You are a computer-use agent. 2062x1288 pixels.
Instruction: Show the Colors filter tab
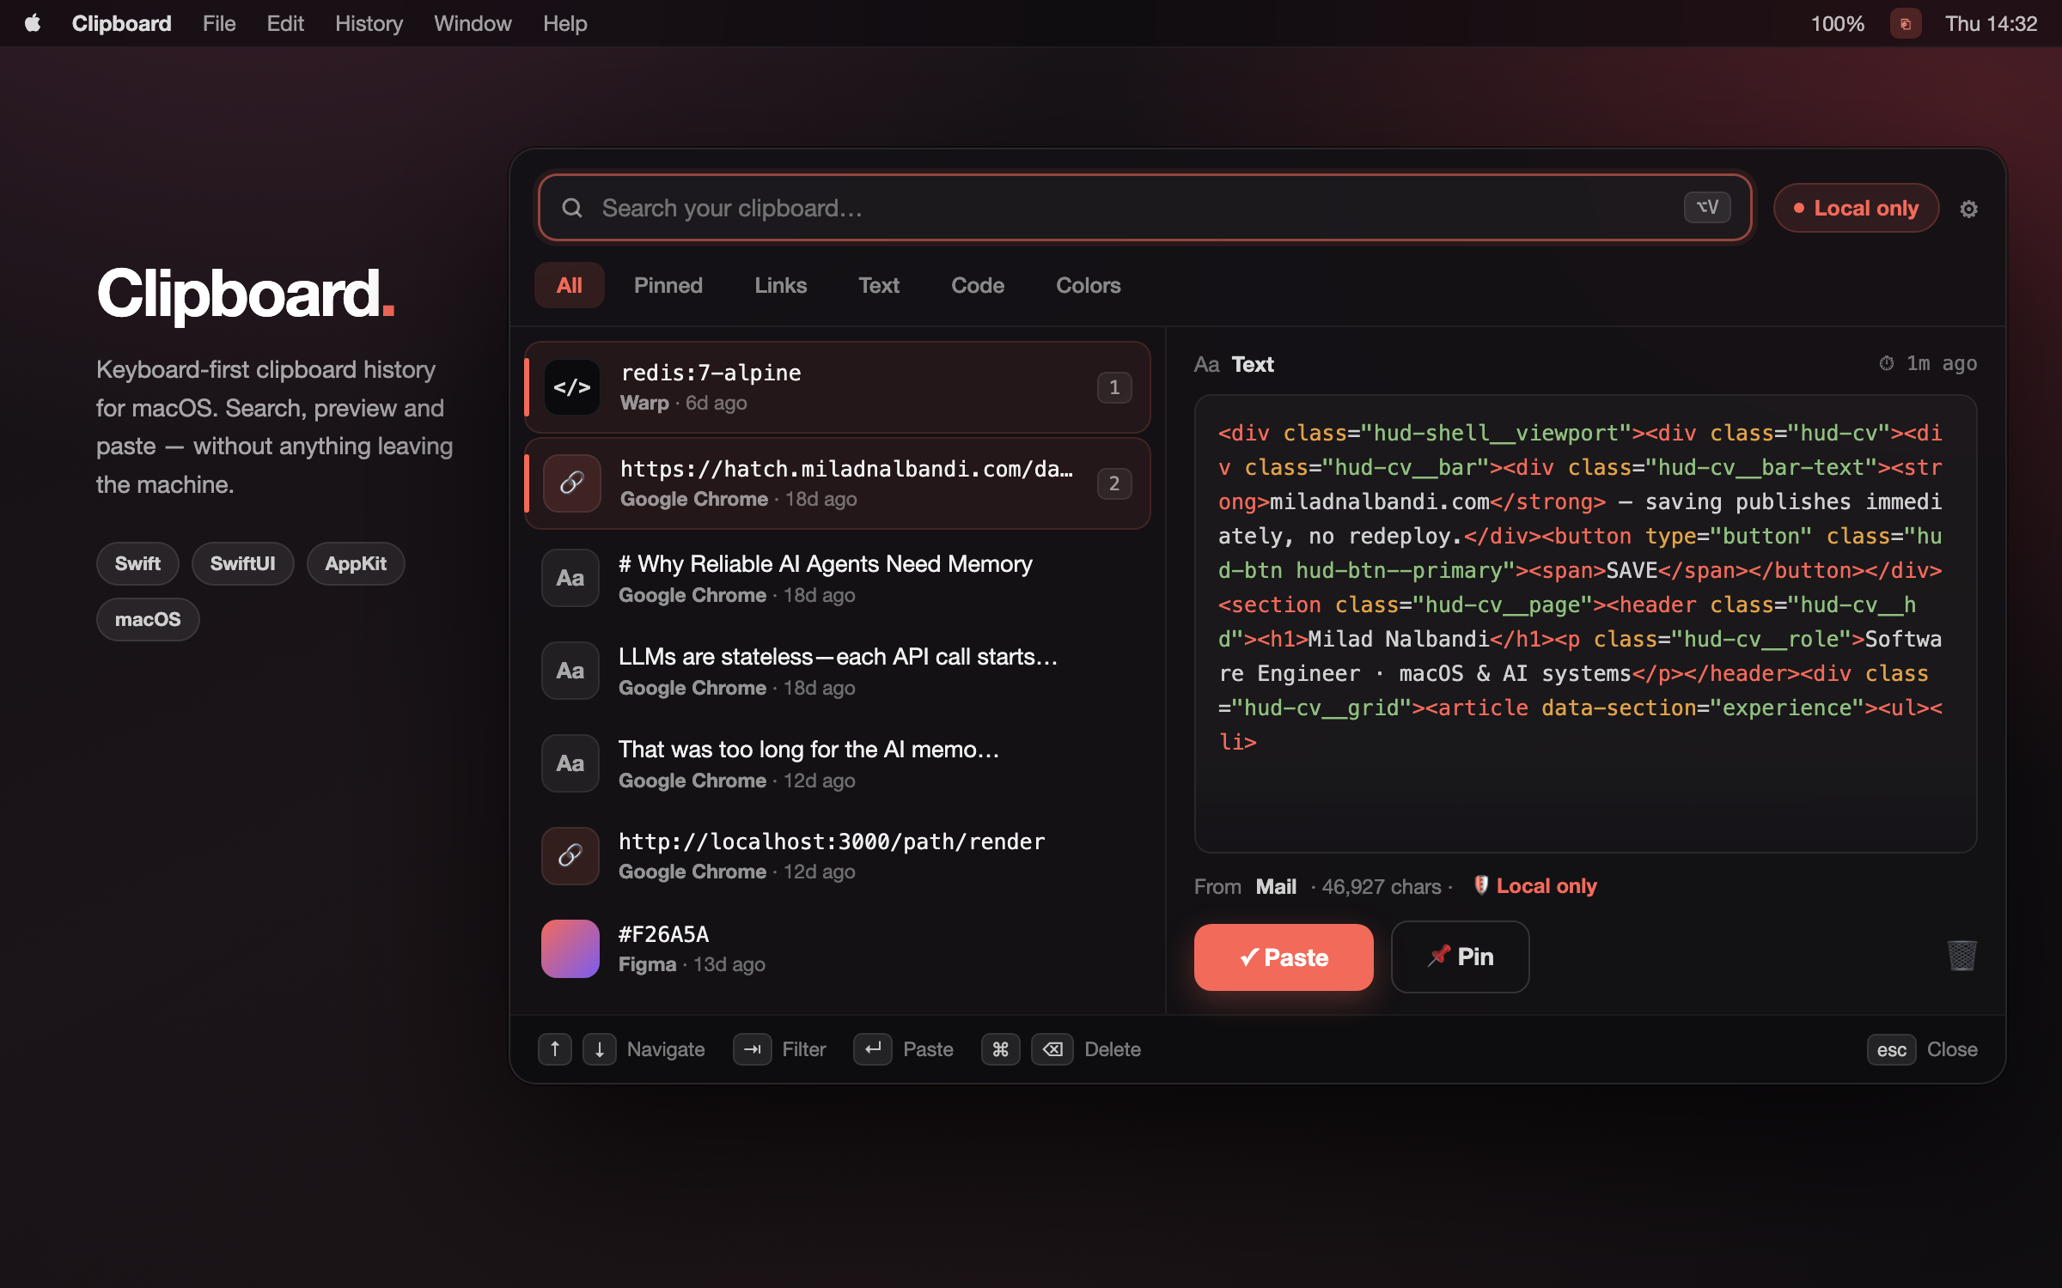coord(1089,285)
